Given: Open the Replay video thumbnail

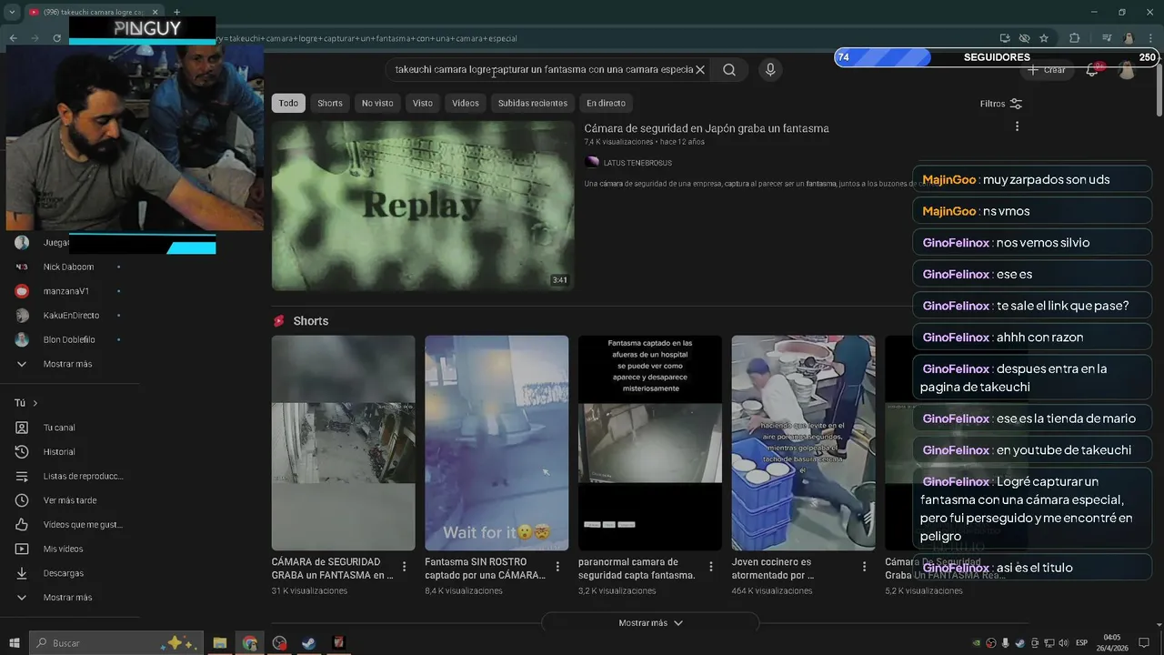Looking at the screenshot, I should pos(423,206).
